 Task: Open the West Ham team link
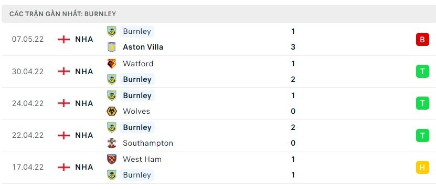click(142, 159)
